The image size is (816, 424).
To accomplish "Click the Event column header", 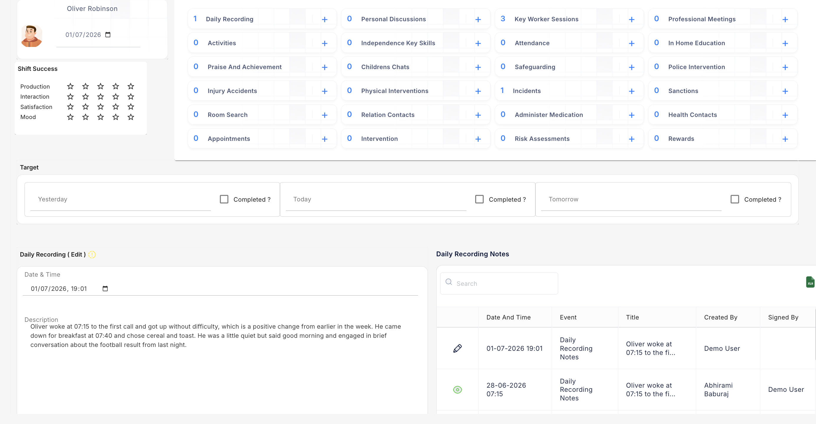I will coord(568,317).
